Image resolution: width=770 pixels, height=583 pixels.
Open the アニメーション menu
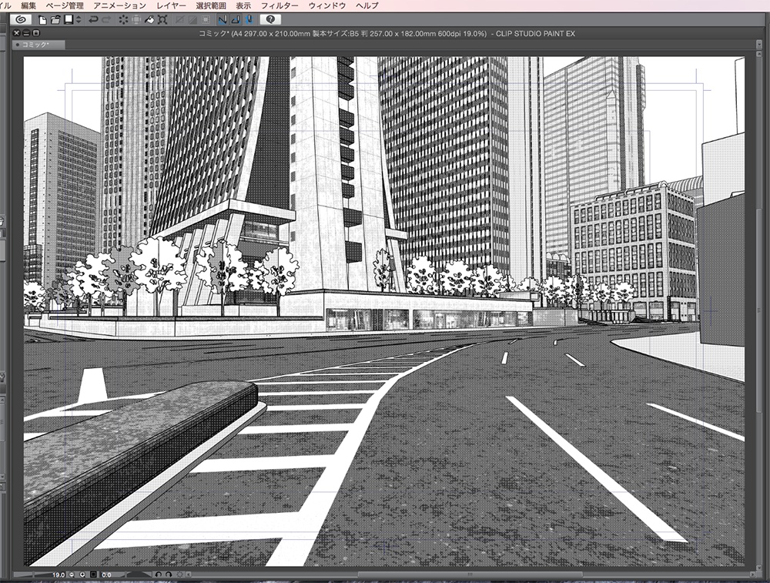[x=120, y=5]
